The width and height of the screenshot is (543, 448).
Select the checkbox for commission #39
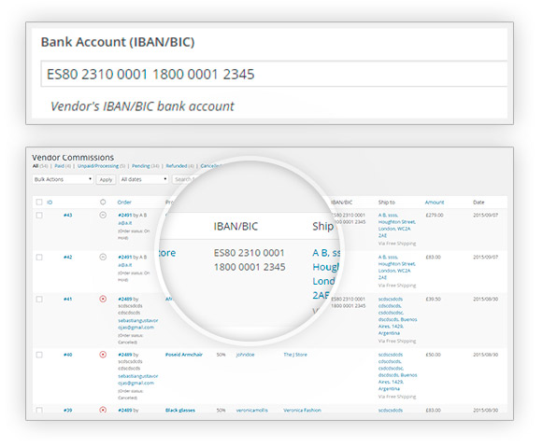[39, 411]
